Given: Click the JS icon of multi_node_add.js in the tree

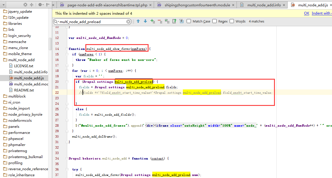Looking at the screenshot, I should click(x=11, y=78).
